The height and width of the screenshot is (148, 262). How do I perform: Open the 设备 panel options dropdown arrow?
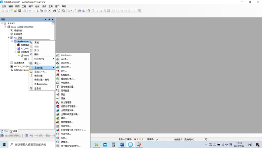tap(46, 19)
